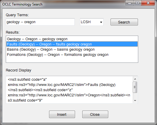The image size is (157, 125).
Task: Minimize the OCLC Terminology Search window
Action: [129, 3]
